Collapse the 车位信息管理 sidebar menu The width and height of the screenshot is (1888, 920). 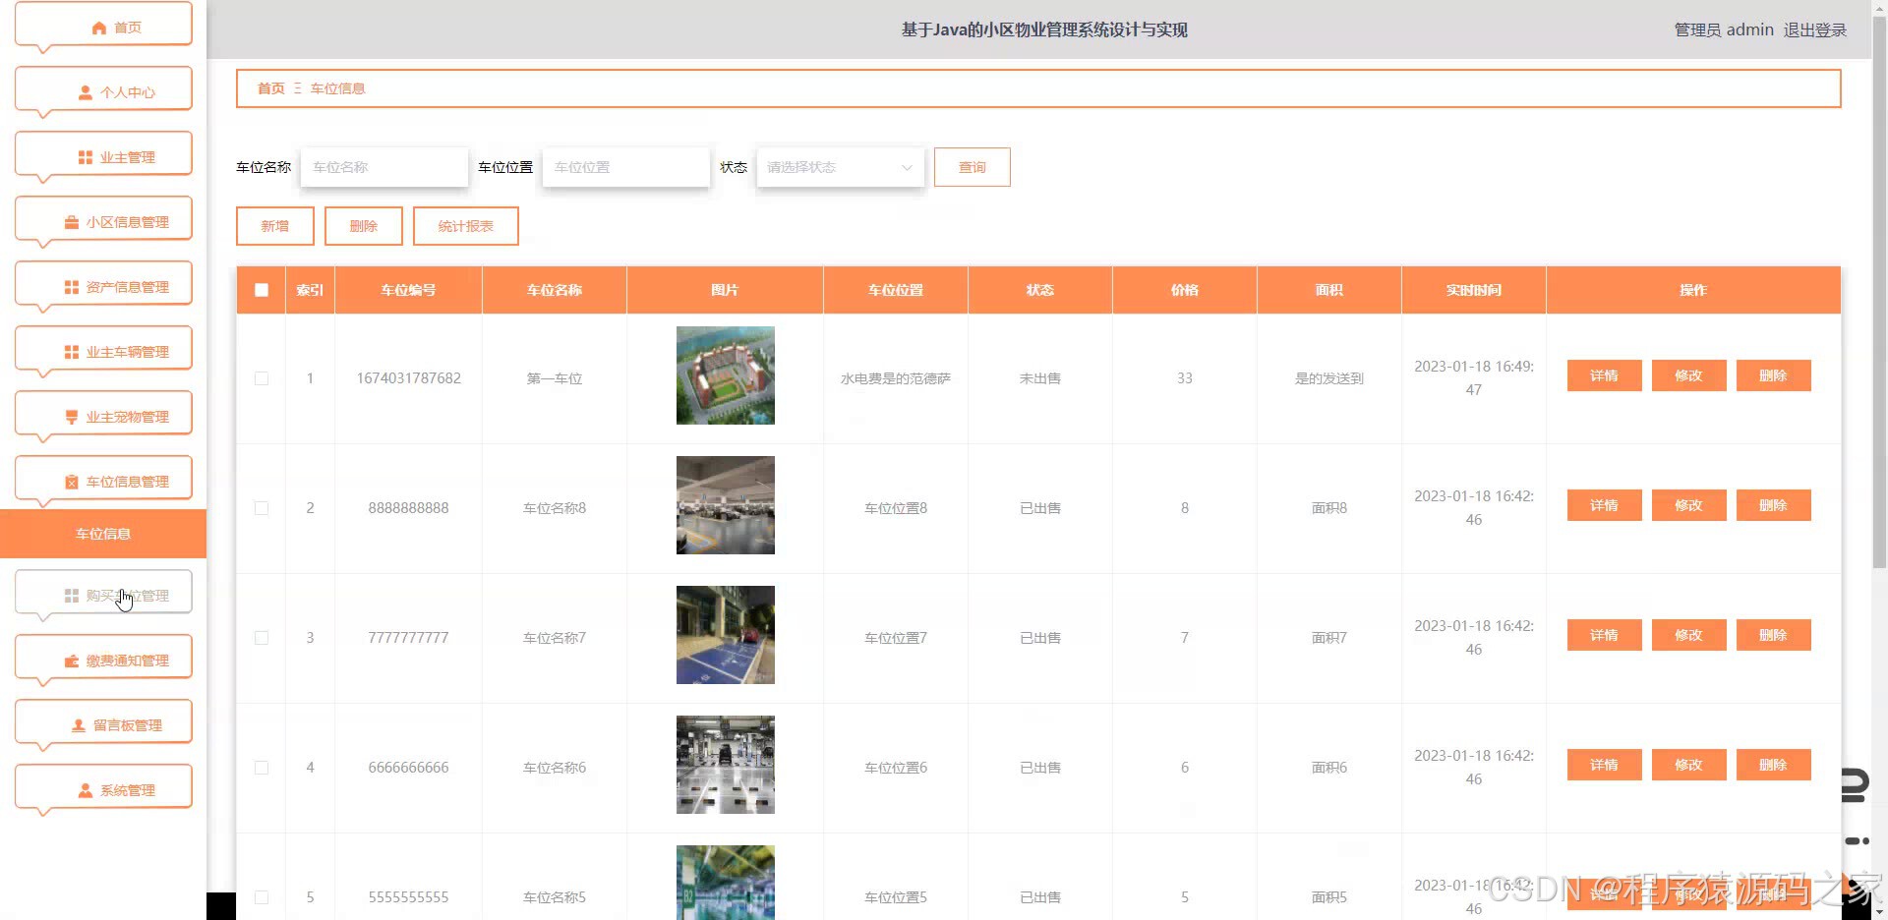(103, 480)
